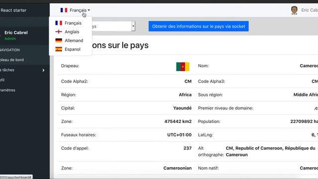318x179 pixels.
Task: Click the Fuseaux horaires label
Action: (79, 135)
